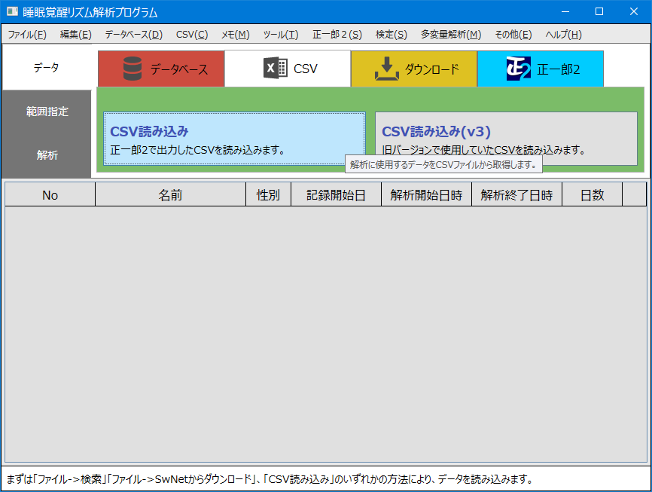Sort by the 記録開始日 column header
This screenshot has height=492, width=652.
click(x=336, y=195)
